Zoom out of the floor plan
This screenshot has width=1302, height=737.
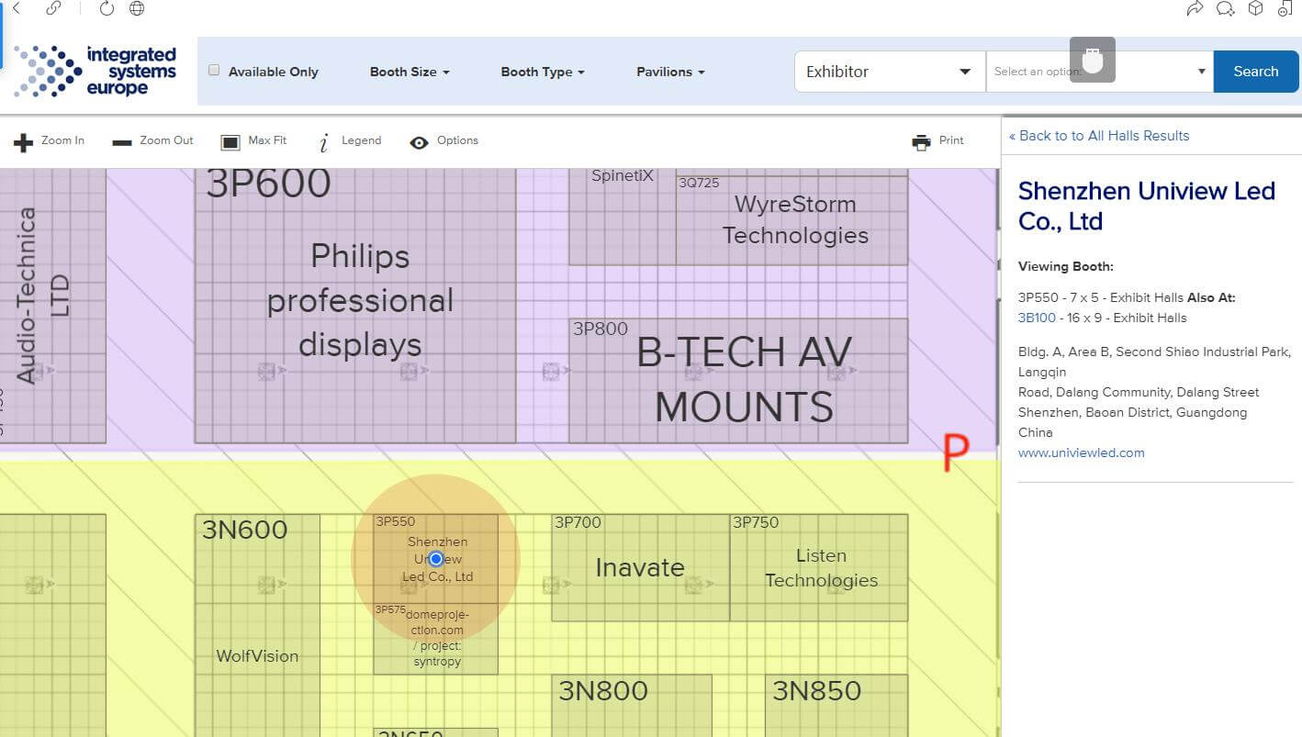[x=152, y=141]
